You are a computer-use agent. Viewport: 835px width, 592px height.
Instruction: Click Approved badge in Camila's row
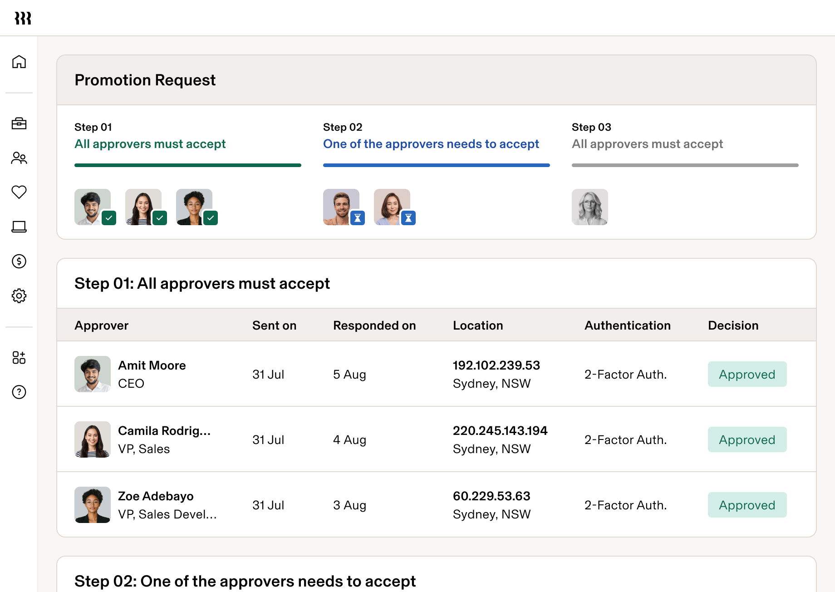pyautogui.click(x=747, y=439)
